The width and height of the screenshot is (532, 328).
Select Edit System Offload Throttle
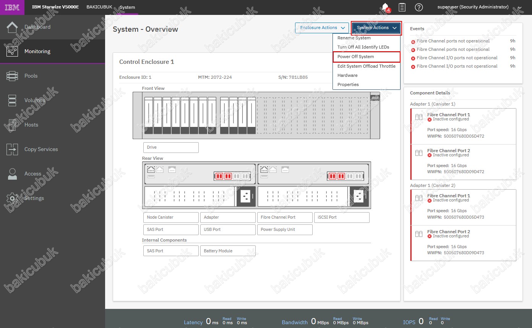point(366,66)
